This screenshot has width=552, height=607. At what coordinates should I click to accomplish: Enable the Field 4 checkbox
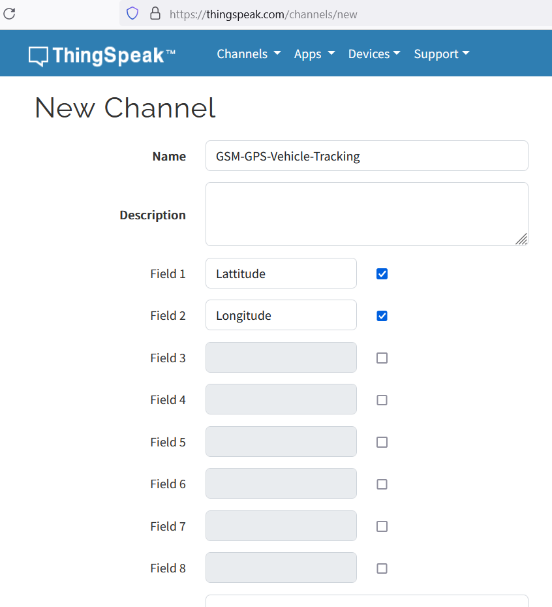click(x=382, y=400)
